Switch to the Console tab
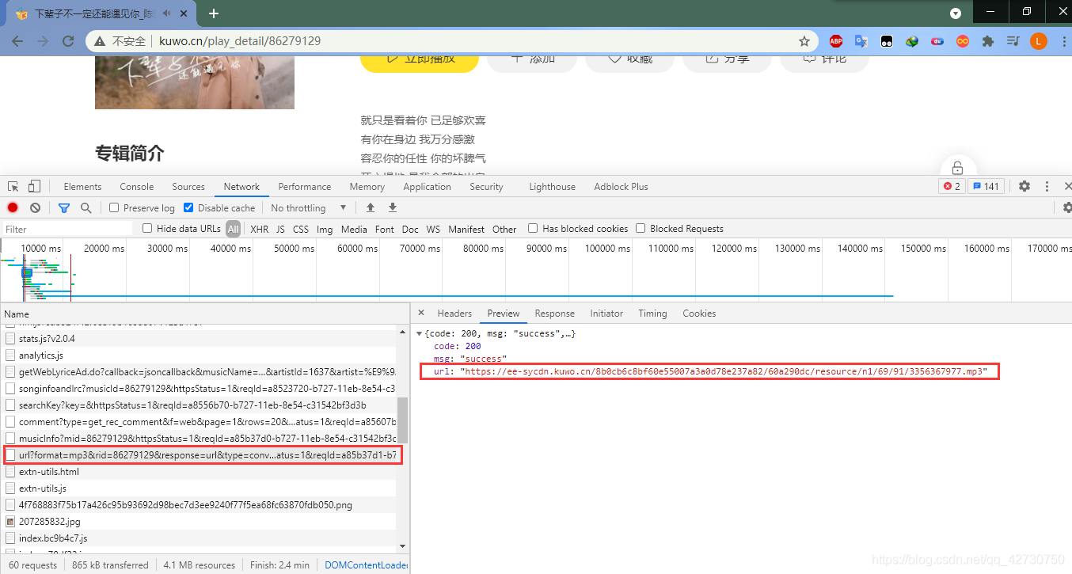 137,186
